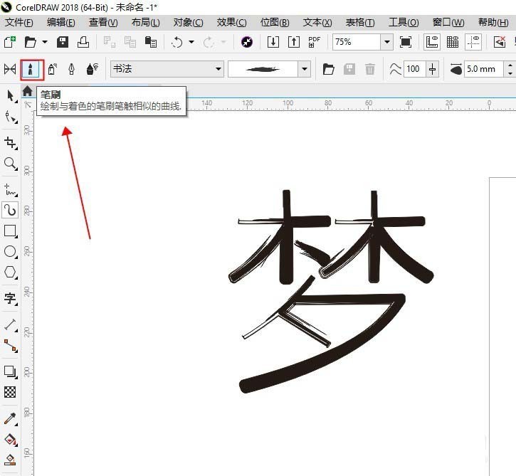Open the 75% zoom level dropdown
516x476 pixels.
point(386,42)
